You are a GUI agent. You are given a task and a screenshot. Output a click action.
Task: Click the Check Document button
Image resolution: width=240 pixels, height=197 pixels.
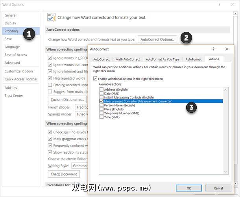[x=64, y=174]
